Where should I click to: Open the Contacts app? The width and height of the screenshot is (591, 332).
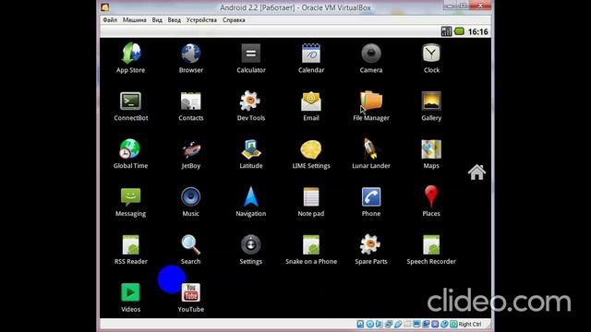[x=191, y=106]
